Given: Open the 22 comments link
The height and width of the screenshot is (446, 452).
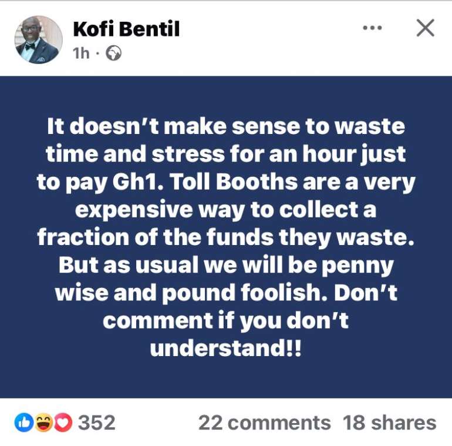Looking at the screenshot, I should (264, 423).
